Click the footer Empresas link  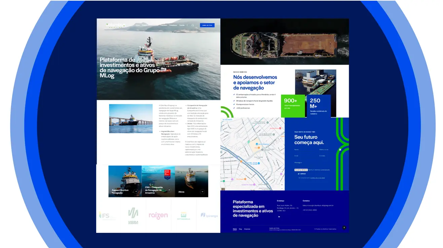247,229
